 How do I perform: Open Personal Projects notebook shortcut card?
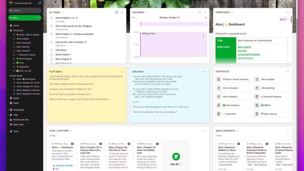272,97
